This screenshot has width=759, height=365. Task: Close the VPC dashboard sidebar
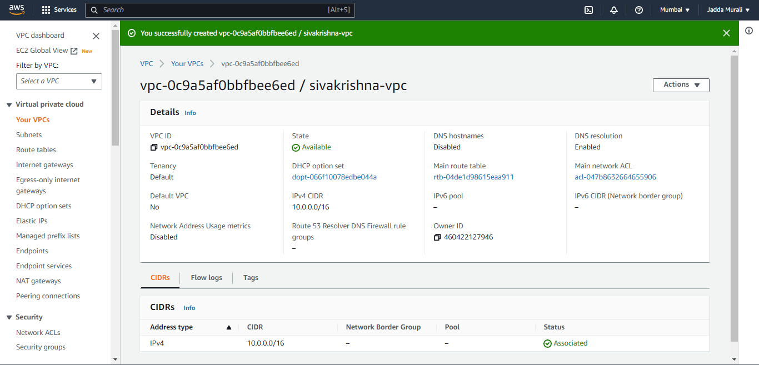[x=96, y=36]
